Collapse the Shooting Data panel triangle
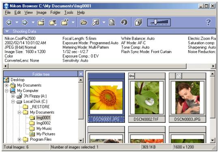The width and height of the screenshot is (219, 152). tap(7, 31)
